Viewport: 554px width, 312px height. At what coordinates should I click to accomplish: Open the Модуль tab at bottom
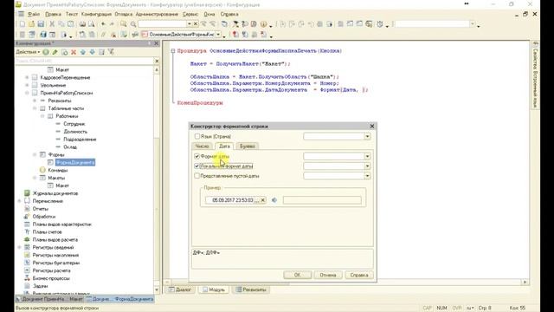[214, 289]
